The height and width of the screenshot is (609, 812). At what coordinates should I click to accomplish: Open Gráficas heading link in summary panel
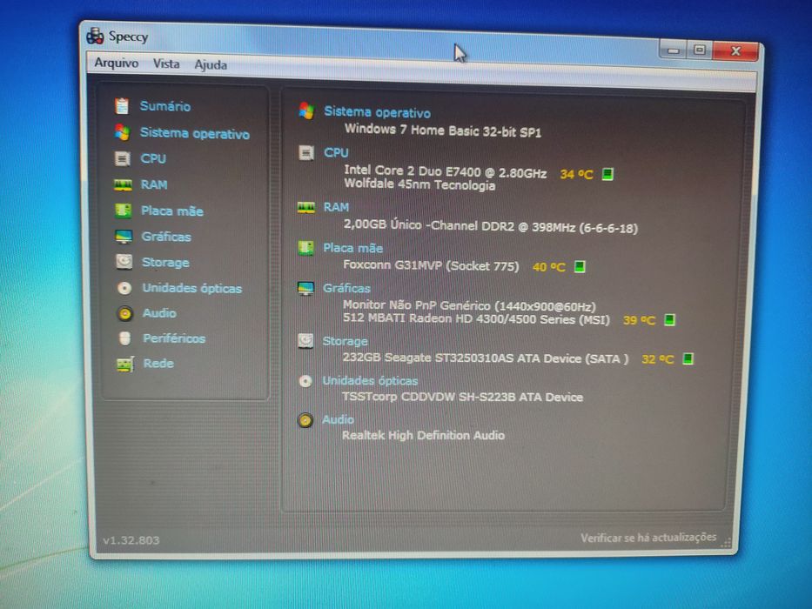click(346, 288)
